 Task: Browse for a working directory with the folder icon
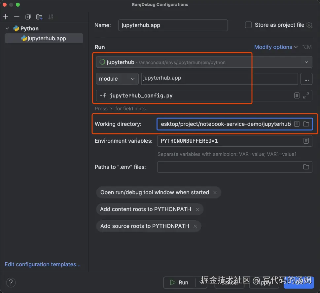click(x=306, y=124)
